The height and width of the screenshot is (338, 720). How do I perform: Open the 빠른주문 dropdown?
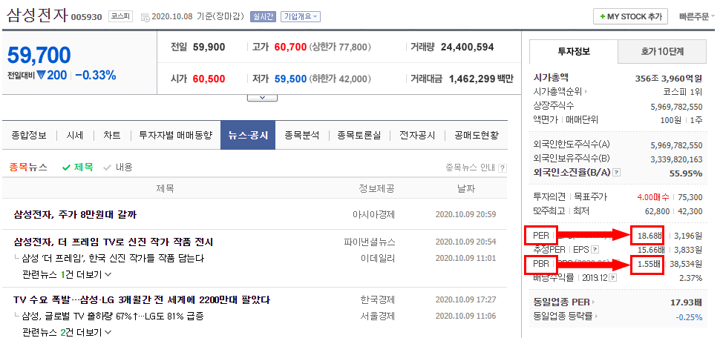point(697,17)
